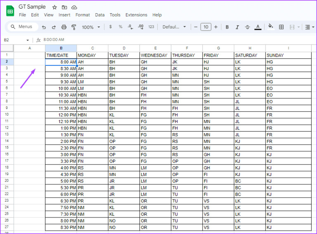Print the spreadsheet
The image size is (317, 234).
point(64,27)
